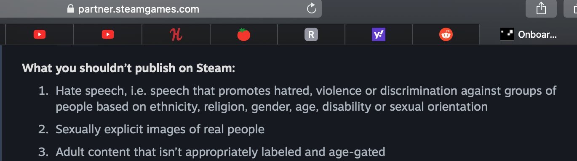Select the gray R favicon tab
The width and height of the screenshot is (577, 161).
coord(311,35)
